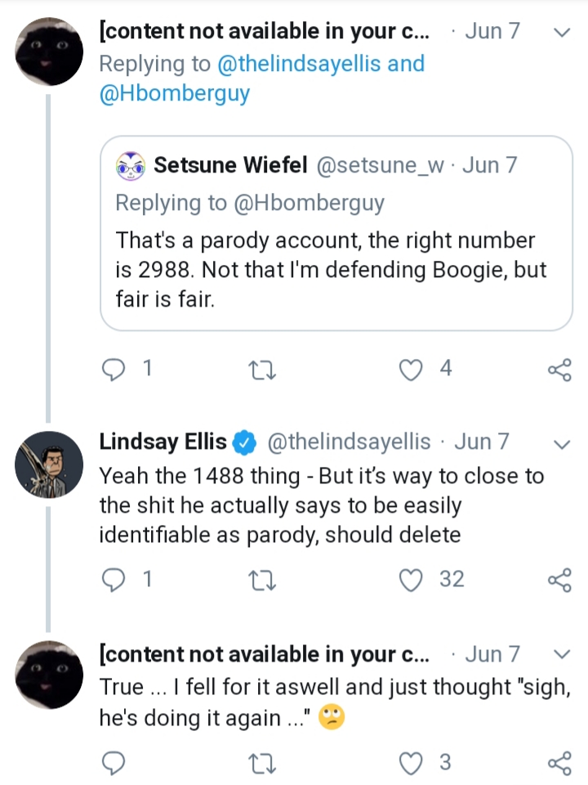Retweet Lindsay Ellis's tweet
The height and width of the screenshot is (785, 588).
(x=262, y=581)
